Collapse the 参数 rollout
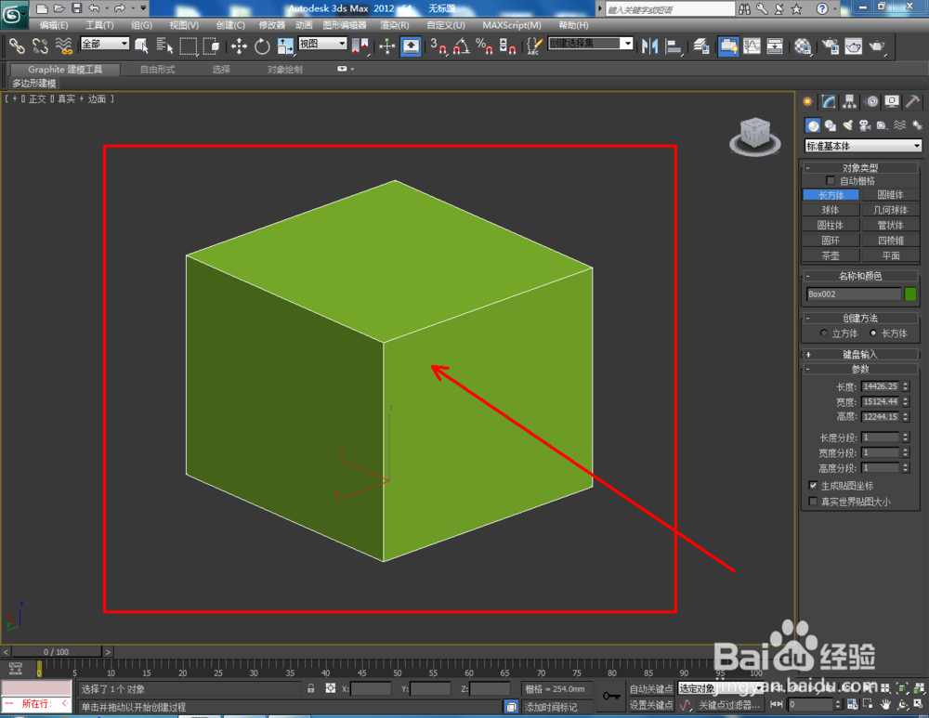The width and height of the screenshot is (929, 718). click(x=860, y=369)
